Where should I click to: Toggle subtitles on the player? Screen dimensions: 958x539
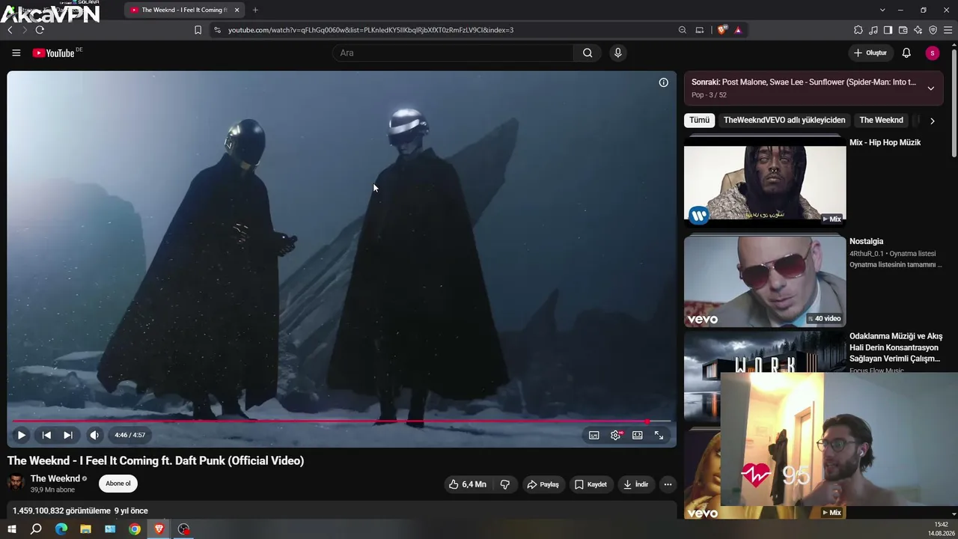point(594,435)
